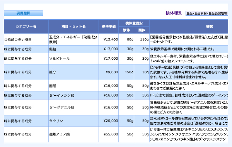This screenshot has height=147, width=232.
Task: Select the 乳糖 item cell
Action: 73,49
